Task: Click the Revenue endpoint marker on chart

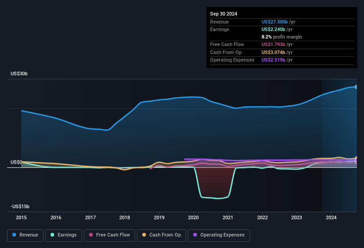Action: tap(356, 87)
